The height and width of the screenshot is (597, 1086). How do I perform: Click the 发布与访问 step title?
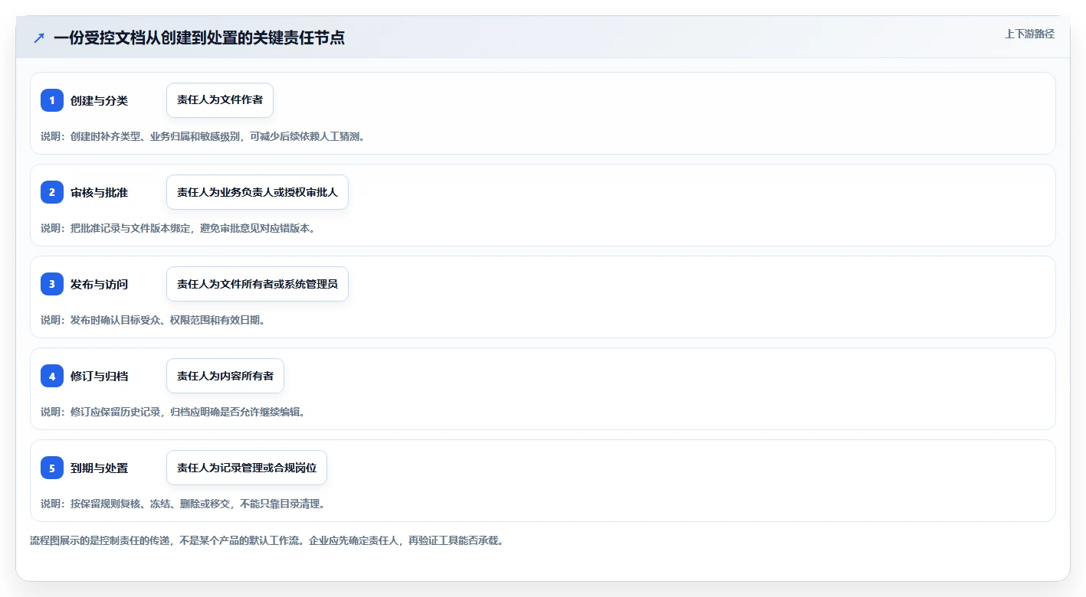[99, 284]
